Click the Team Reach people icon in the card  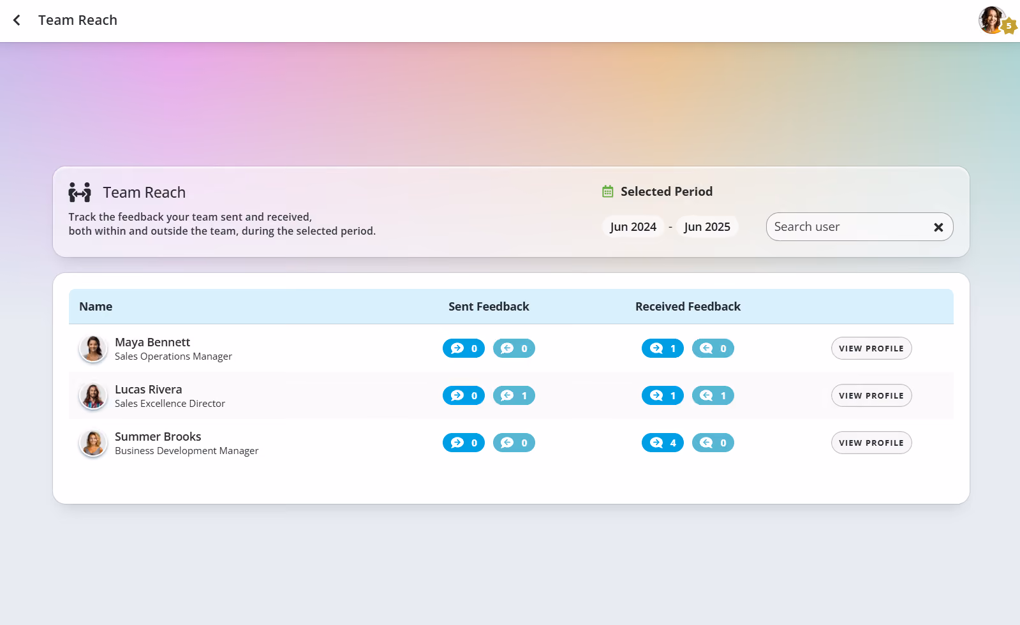(80, 192)
